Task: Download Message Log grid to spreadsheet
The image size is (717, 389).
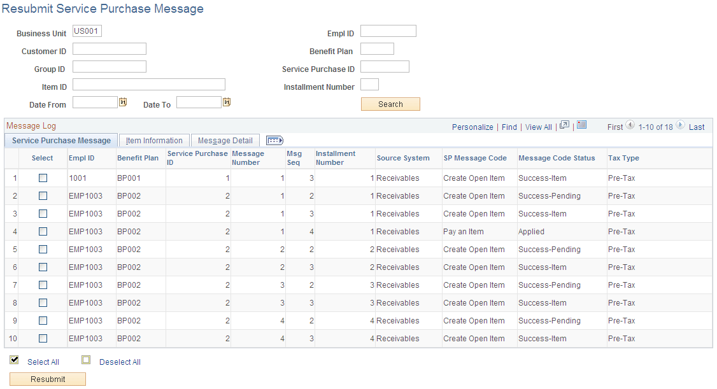Action: (x=581, y=126)
